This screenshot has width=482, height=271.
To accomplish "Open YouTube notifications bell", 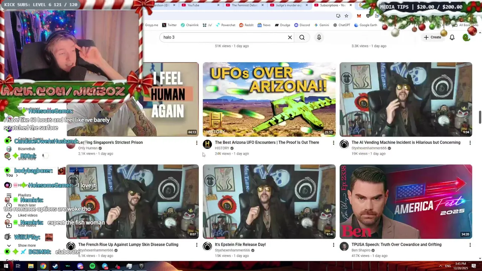I will [452, 37].
